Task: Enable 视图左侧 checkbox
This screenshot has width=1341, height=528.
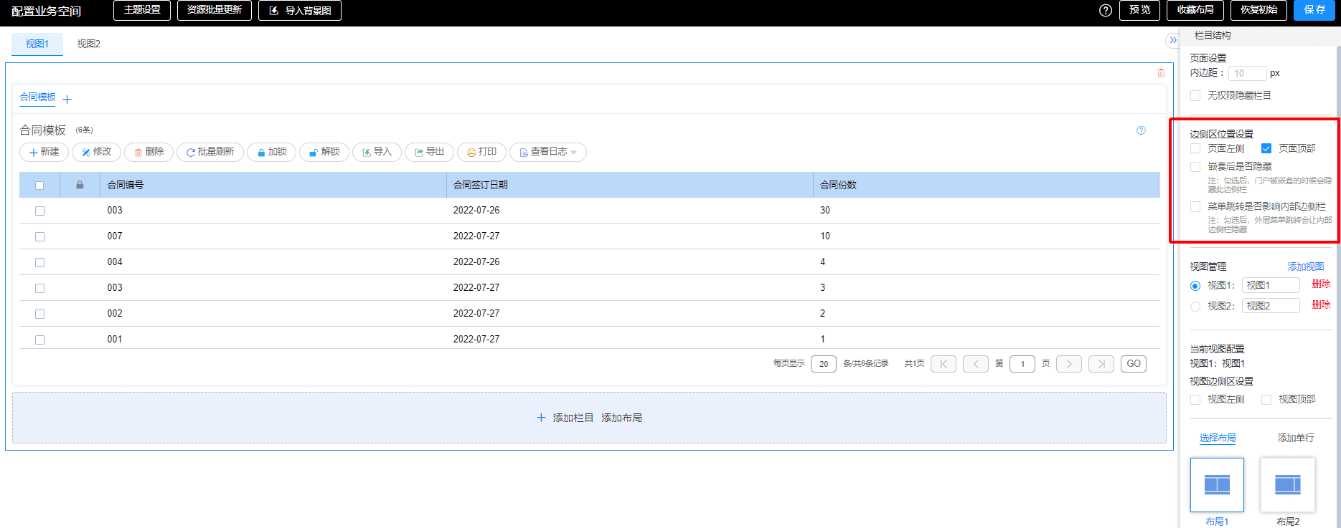Action: pos(1195,400)
